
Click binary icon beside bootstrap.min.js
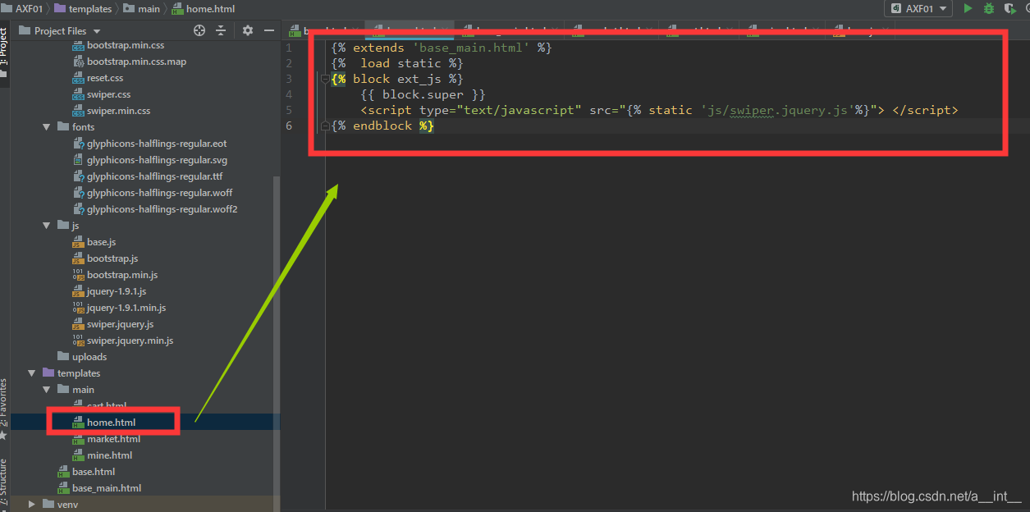coord(78,275)
